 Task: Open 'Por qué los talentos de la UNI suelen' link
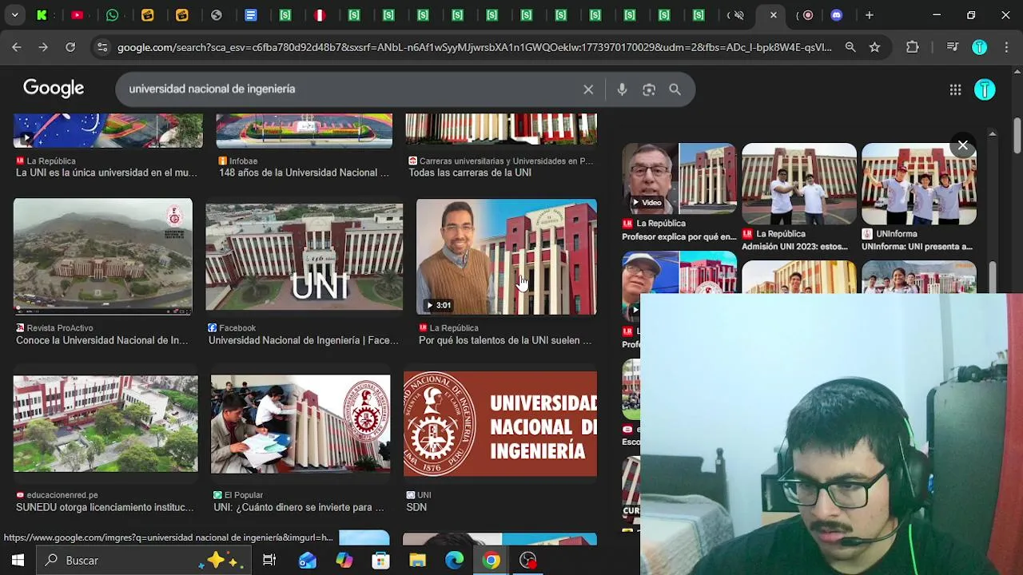click(x=505, y=340)
